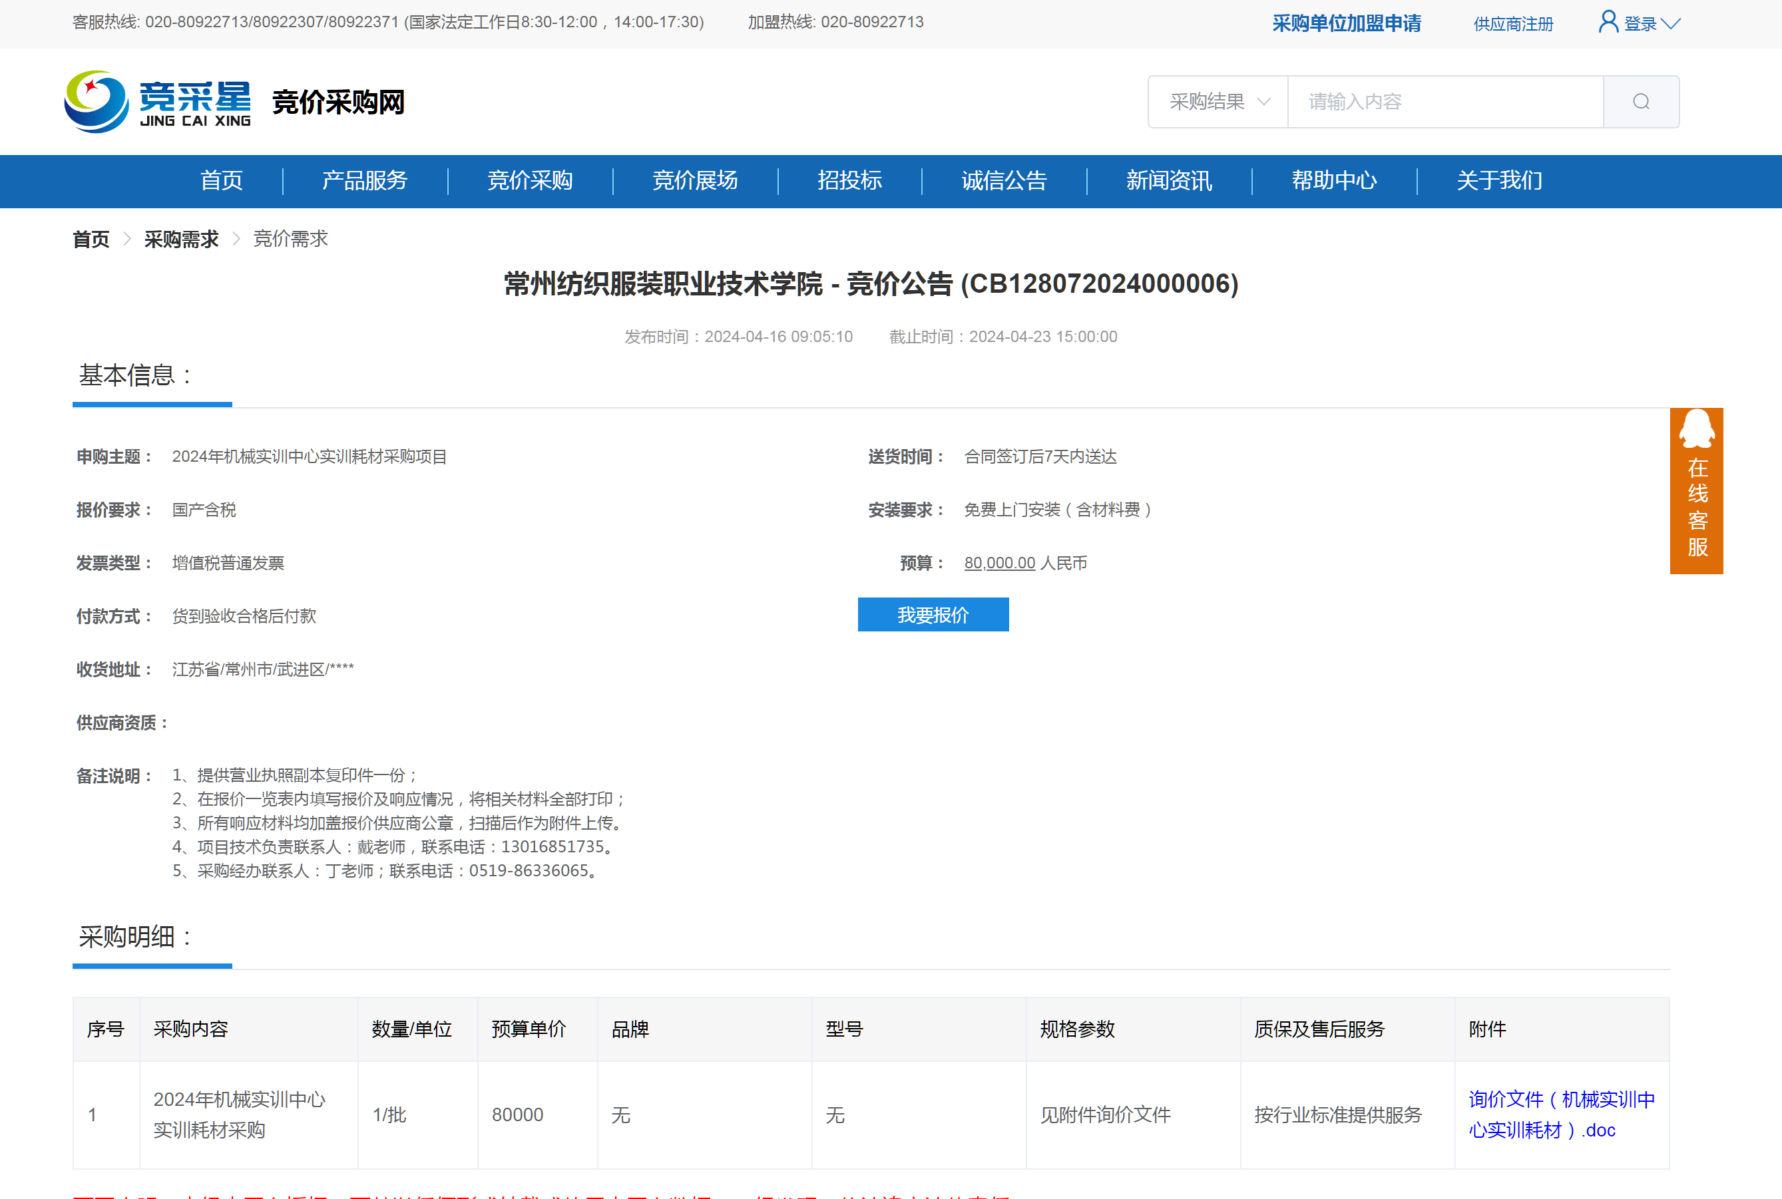Screen dimensions: 1782x1199
Task: Expand the 登录 dropdown arrow
Action: tap(1671, 24)
